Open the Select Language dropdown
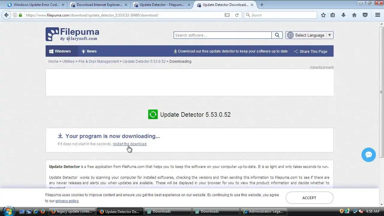 tap(309, 35)
